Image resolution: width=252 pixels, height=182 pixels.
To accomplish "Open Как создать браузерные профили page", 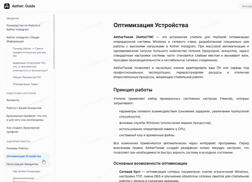I will point(23,130).
